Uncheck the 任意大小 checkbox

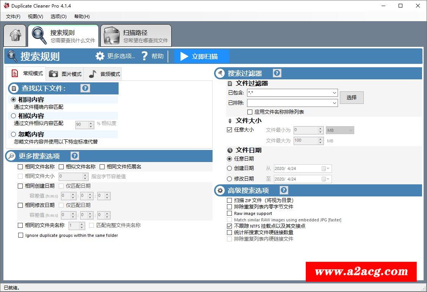[229, 130]
